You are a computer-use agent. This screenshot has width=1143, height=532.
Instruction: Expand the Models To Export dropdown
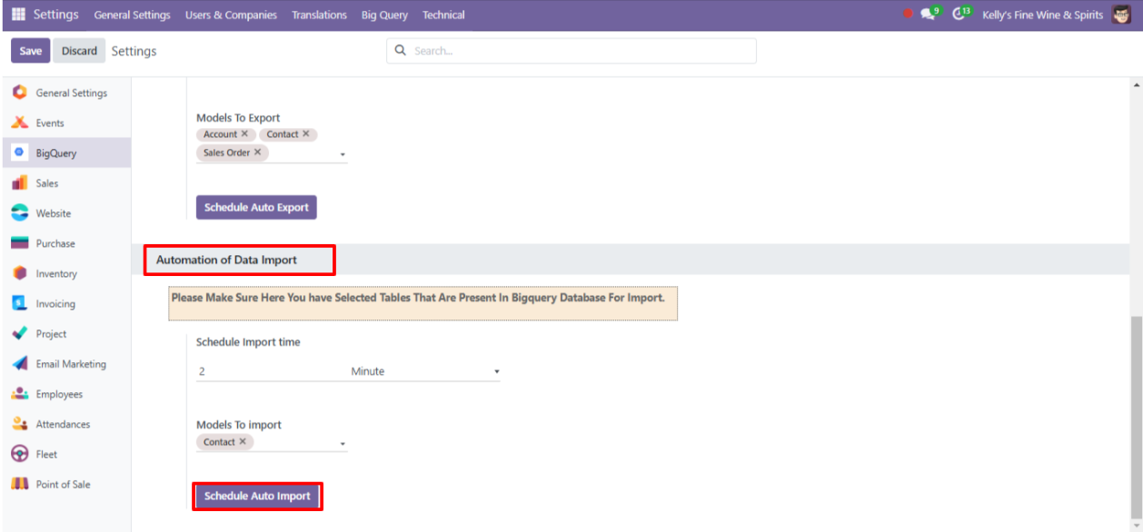click(x=343, y=155)
